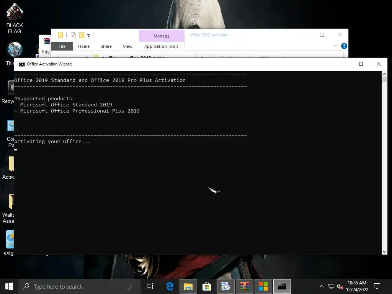The image size is (392, 294).
Task: Open the Office taskbar icon
Action: (263, 286)
